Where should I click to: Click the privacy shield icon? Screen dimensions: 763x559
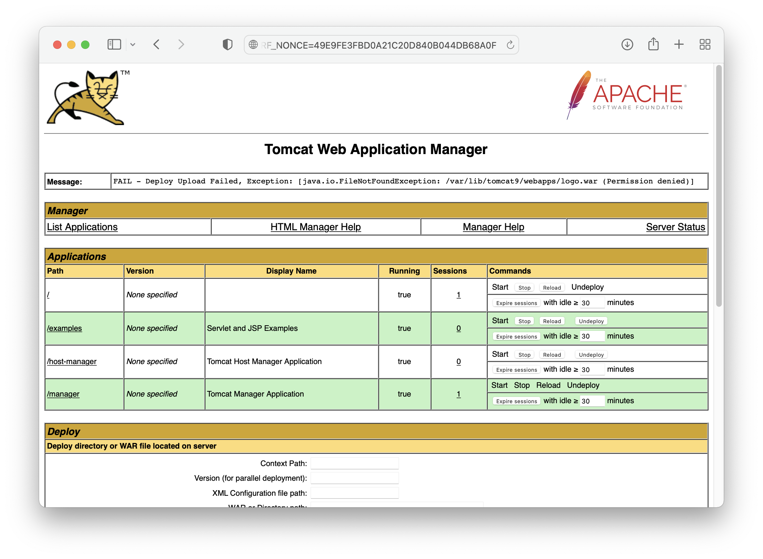click(227, 44)
